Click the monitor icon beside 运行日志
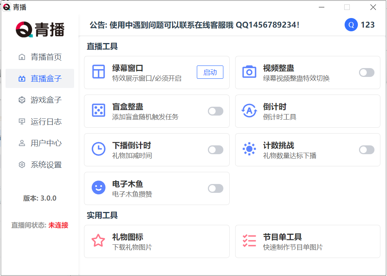387x276 pixels. pos(22,121)
